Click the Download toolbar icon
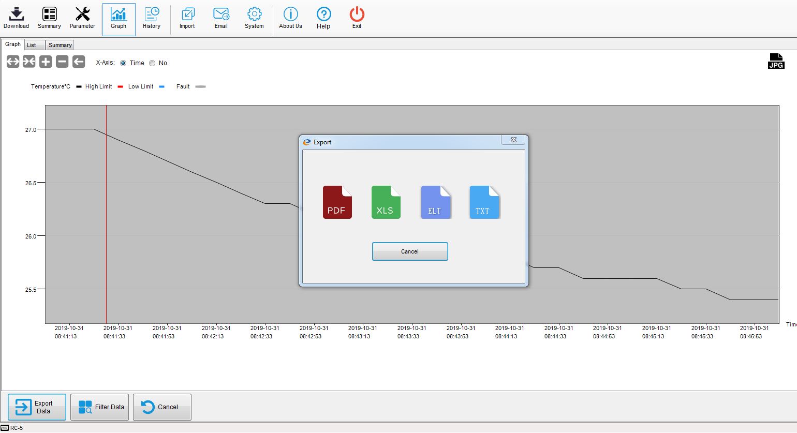 pos(16,18)
